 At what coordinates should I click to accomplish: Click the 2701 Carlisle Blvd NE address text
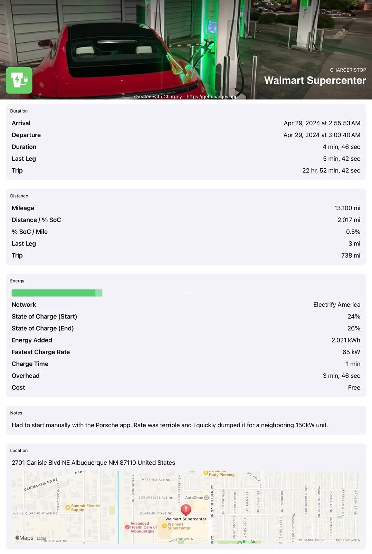pos(93,463)
